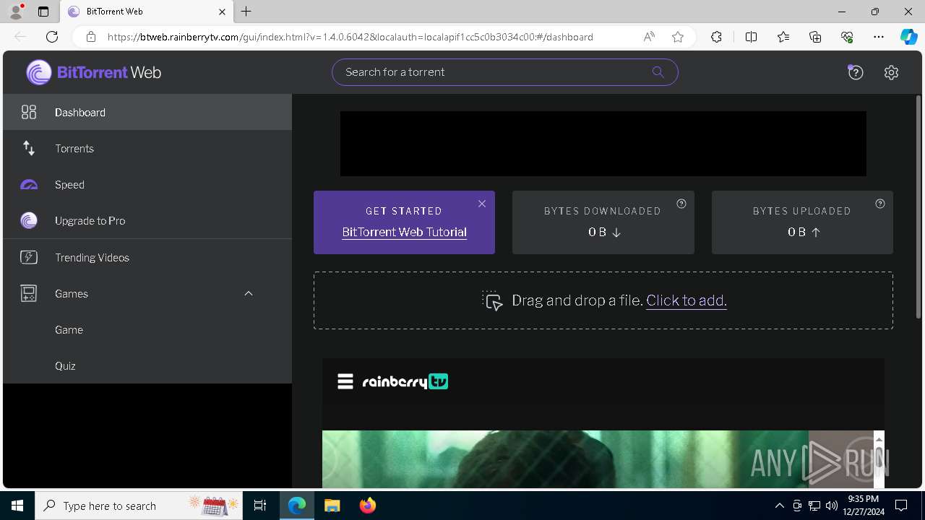The image size is (925, 520).
Task: Open Task View on taskbar
Action: pos(260,506)
